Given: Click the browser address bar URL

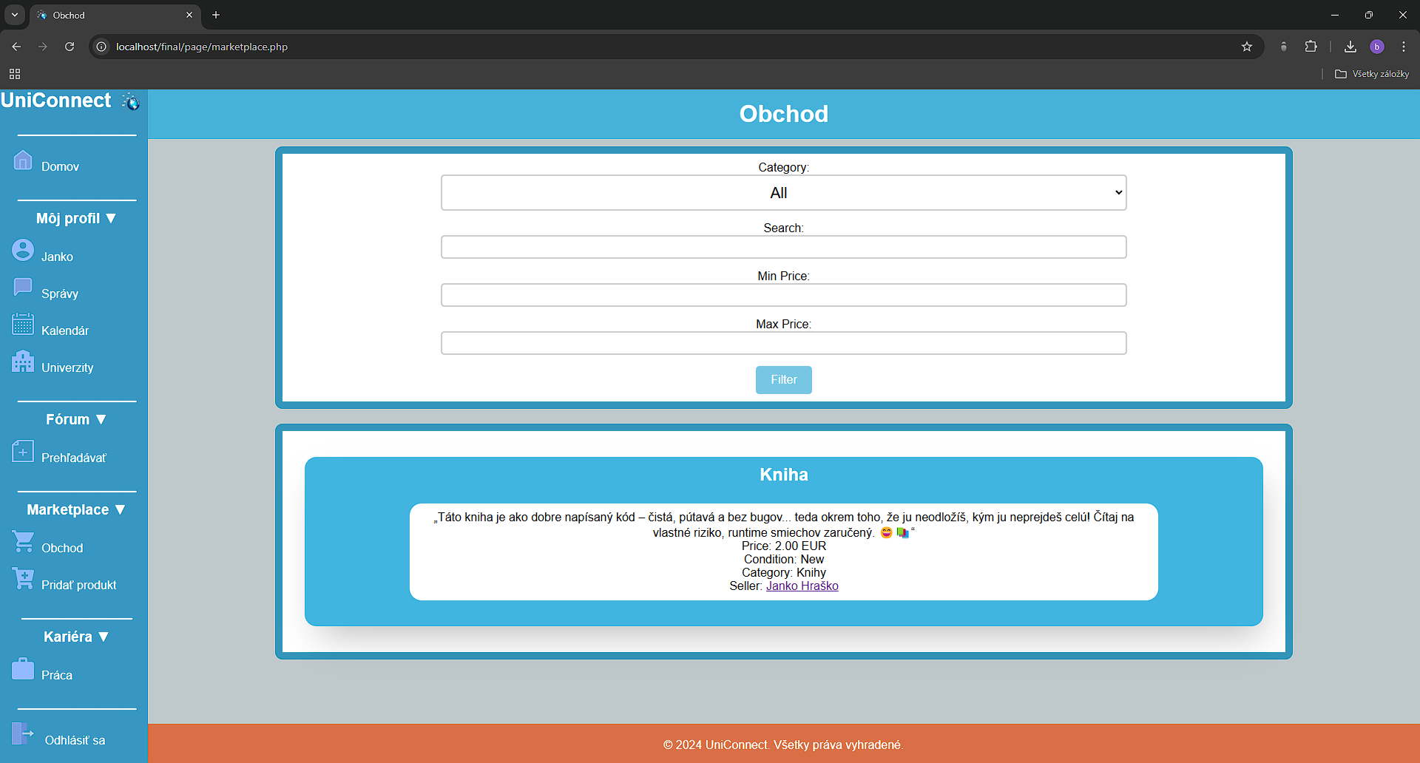Looking at the screenshot, I should pyautogui.click(x=202, y=47).
